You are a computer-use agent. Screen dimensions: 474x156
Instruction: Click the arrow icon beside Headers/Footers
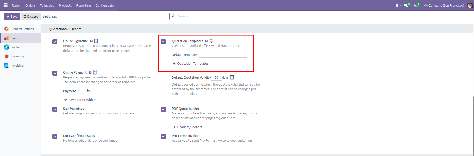(174, 127)
